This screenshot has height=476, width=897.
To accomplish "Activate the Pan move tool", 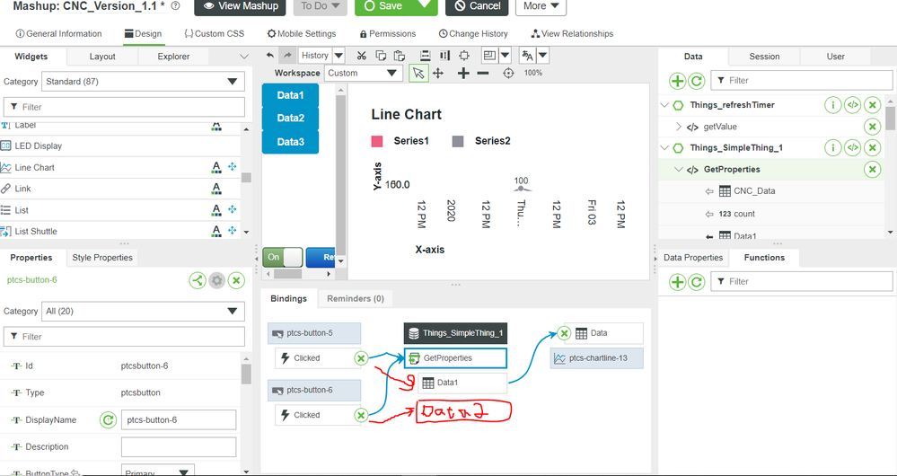I will pyautogui.click(x=439, y=74).
